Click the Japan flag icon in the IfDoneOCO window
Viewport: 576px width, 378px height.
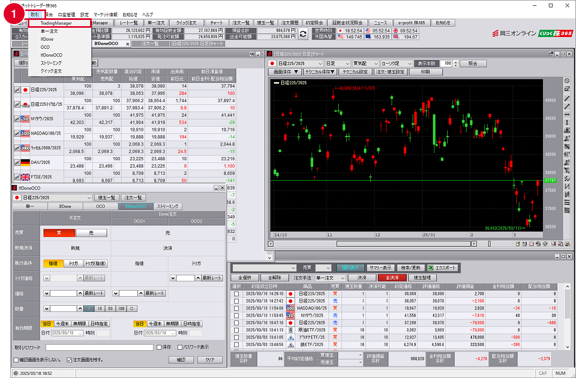pos(17,197)
